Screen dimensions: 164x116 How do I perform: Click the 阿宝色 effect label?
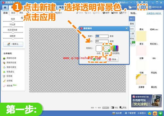(154, 73)
